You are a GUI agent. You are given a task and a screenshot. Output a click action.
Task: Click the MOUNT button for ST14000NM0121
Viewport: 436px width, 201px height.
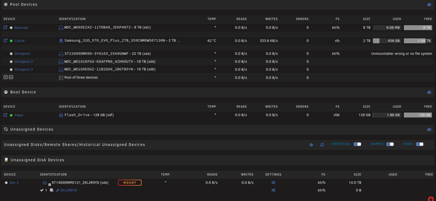tap(129, 183)
